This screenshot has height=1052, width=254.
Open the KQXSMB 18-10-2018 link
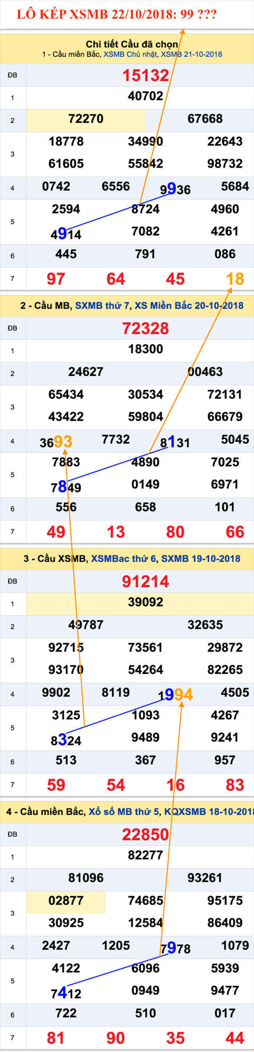pyautogui.click(x=209, y=811)
